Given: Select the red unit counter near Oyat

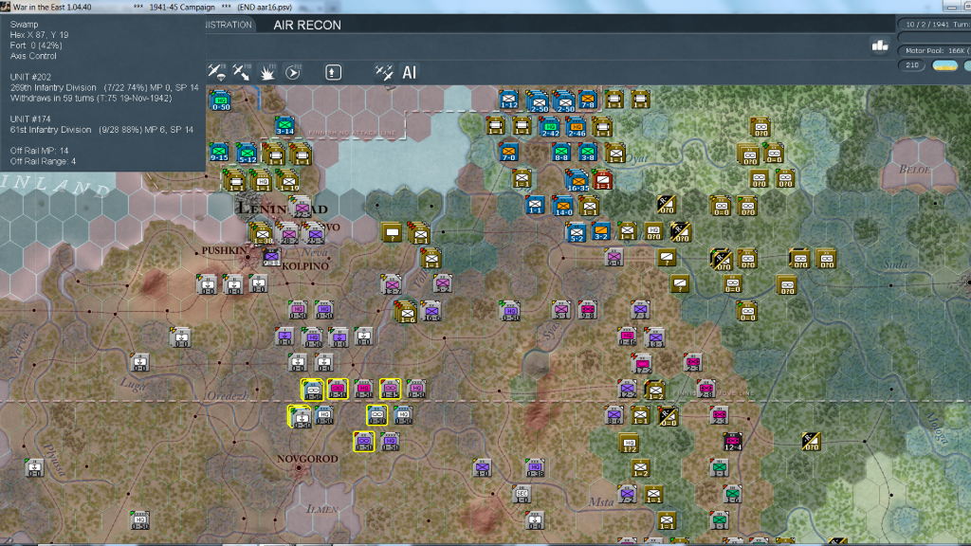Looking at the screenshot, I should point(603,179).
